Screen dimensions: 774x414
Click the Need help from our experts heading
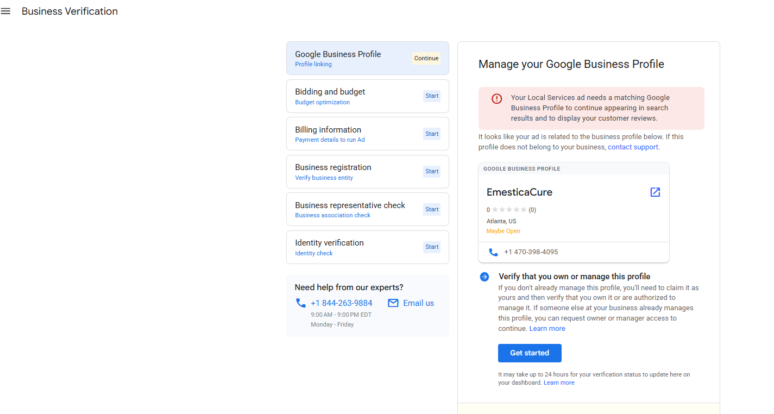tap(349, 287)
